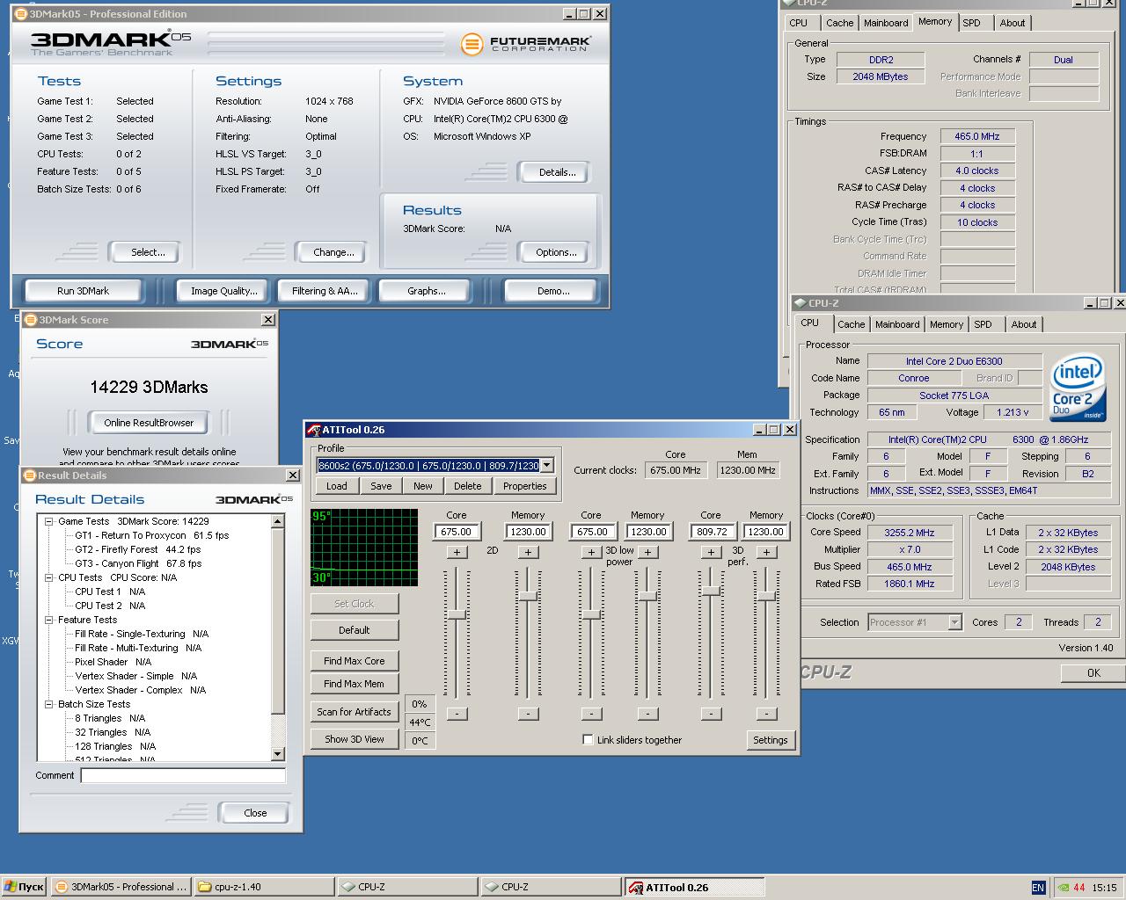Open Memory tab in front CPU-Z window
This screenshot has width=1126, height=900.
click(x=947, y=324)
